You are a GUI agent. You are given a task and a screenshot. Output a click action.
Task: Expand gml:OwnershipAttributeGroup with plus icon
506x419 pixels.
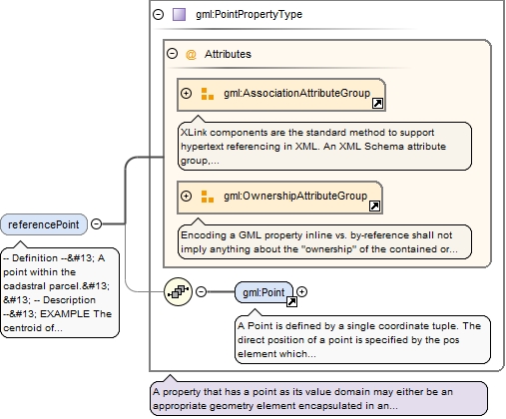click(x=186, y=196)
